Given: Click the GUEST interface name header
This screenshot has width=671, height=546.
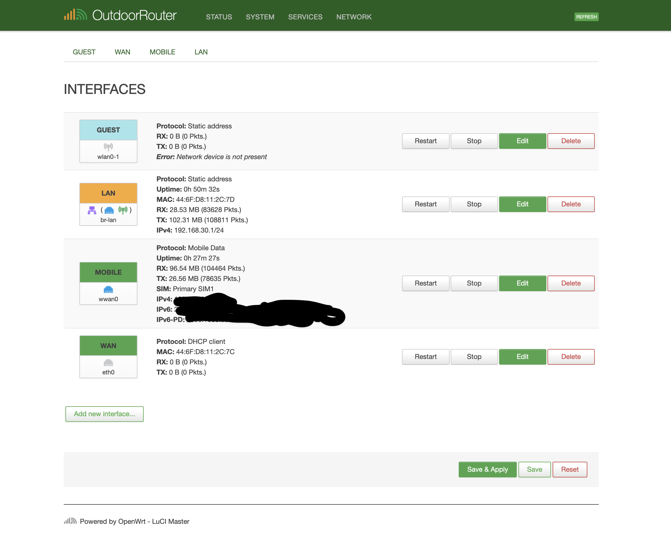Looking at the screenshot, I should (x=108, y=130).
